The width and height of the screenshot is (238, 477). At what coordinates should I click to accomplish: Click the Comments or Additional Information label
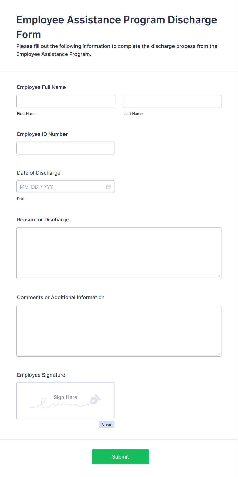[61, 297]
